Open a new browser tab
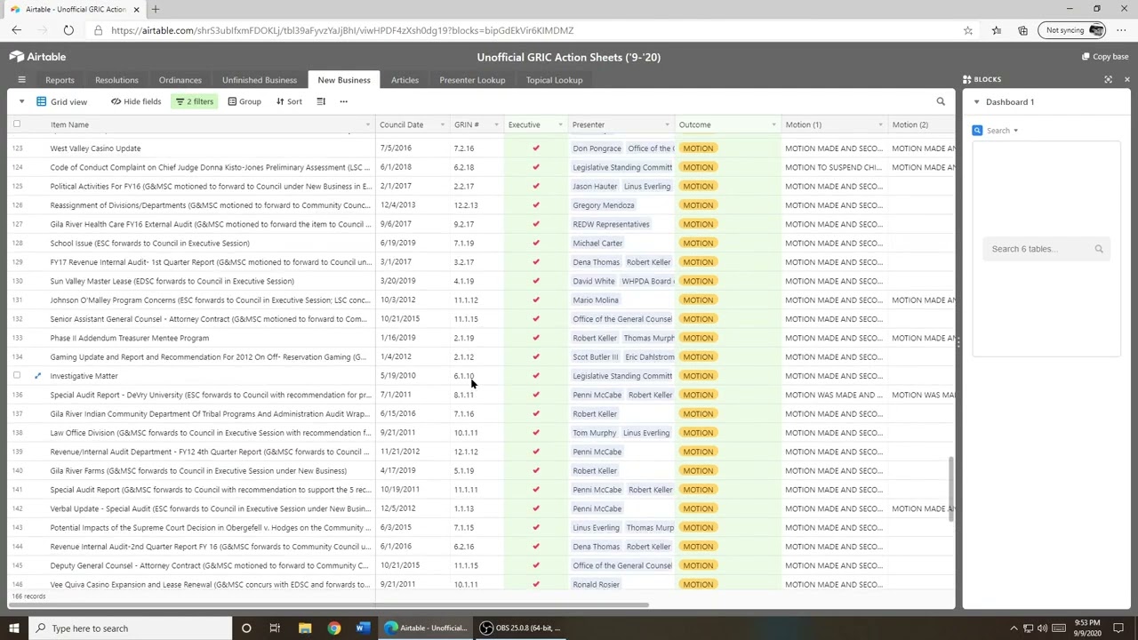This screenshot has height=640, width=1138. point(156,9)
